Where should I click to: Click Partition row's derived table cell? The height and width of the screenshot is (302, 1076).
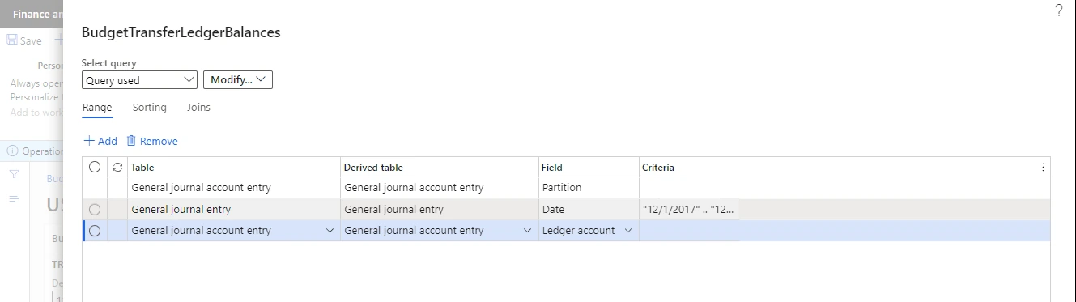point(440,188)
